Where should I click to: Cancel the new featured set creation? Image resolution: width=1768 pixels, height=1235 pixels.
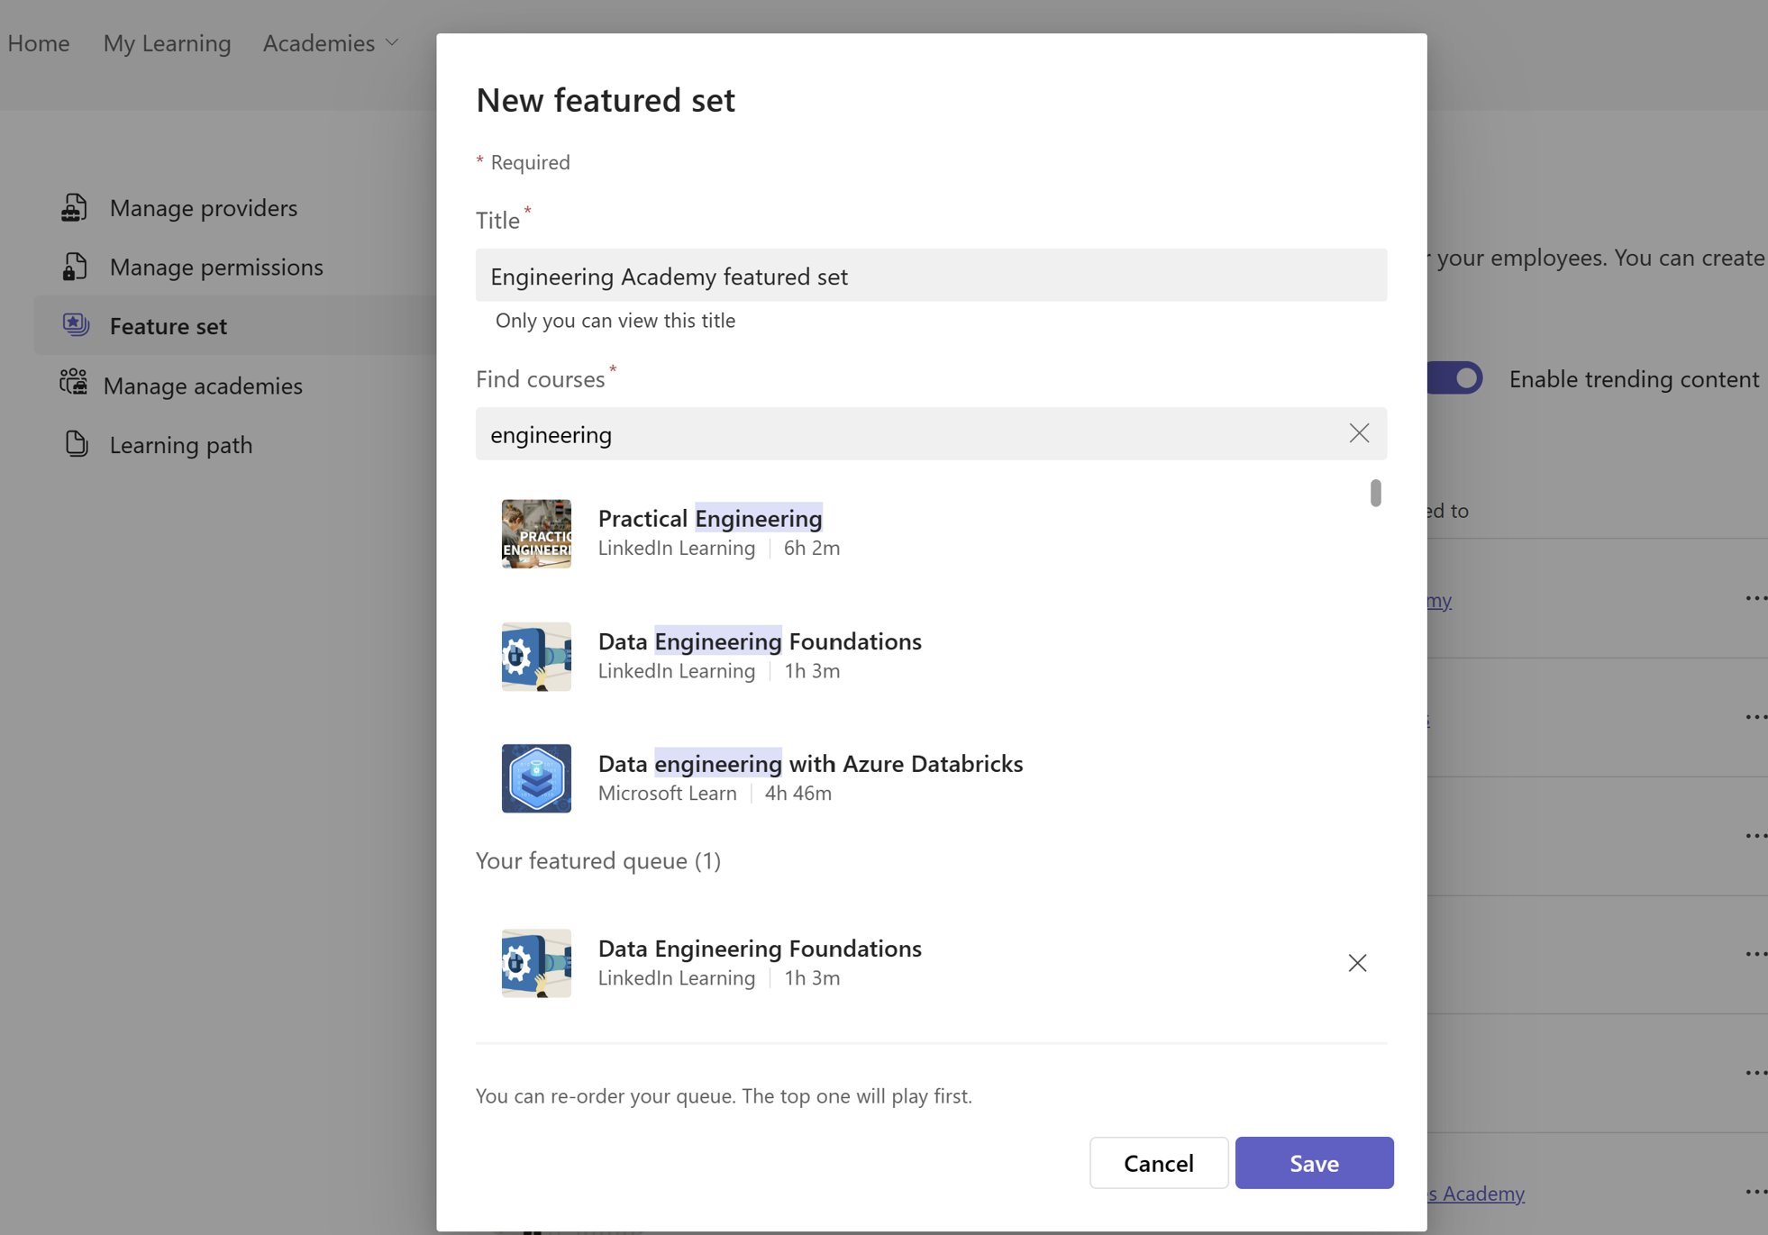pyautogui.click(x=1160, y=1163)
